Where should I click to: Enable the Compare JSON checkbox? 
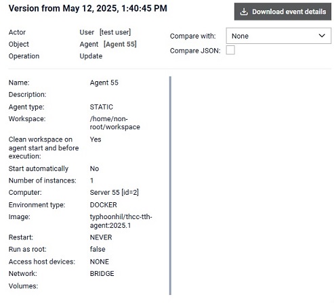[230, 50]
